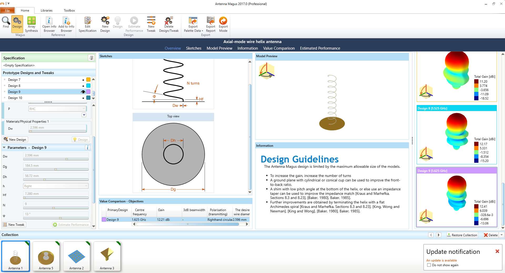Open the P polarisation RHC dropdown

(57, 109)
